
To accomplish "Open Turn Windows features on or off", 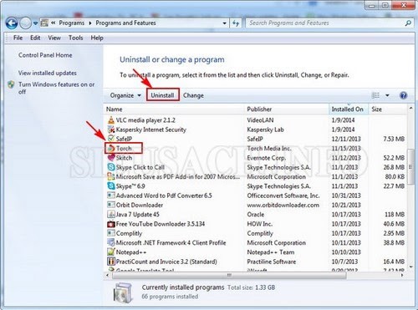I will 57,88.
